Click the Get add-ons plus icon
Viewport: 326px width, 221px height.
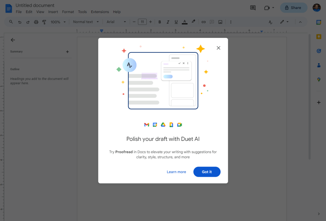pos(319,102)
